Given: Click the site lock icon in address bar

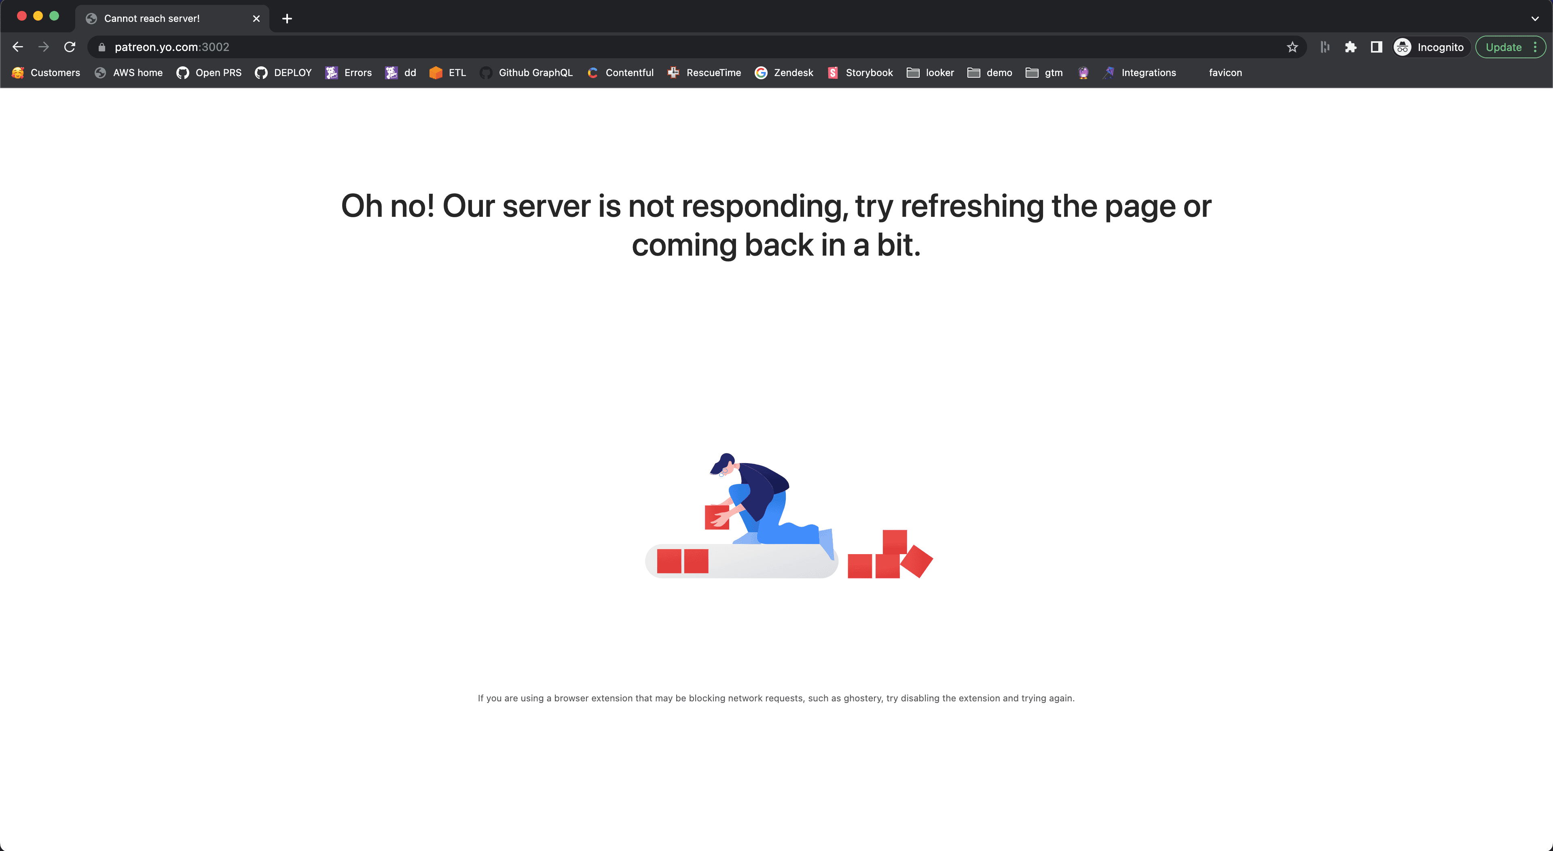Looking at the screenshot, I should (101, 47).
